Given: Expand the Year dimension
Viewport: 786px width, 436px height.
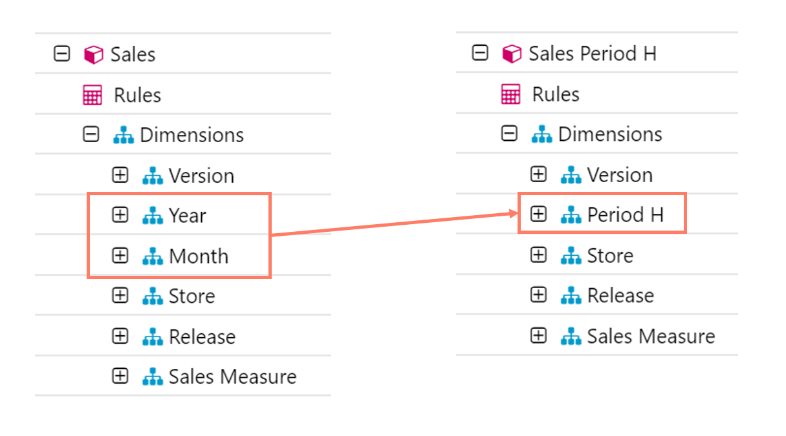Looking at the screenshot, I should [x=120, y=215].
